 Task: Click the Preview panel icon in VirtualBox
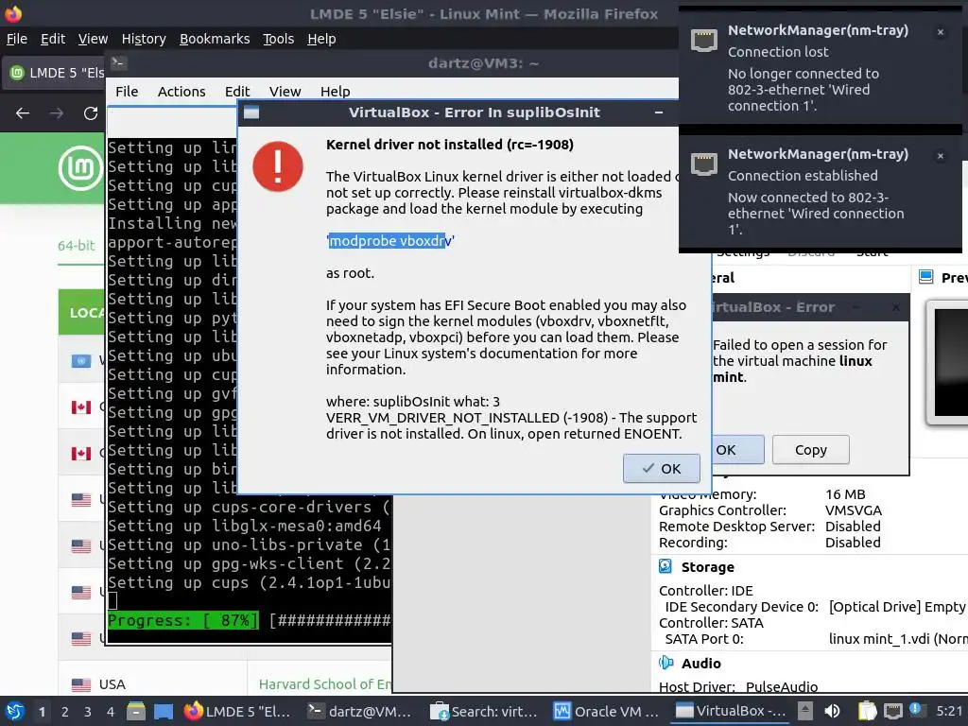pos(926,277)
